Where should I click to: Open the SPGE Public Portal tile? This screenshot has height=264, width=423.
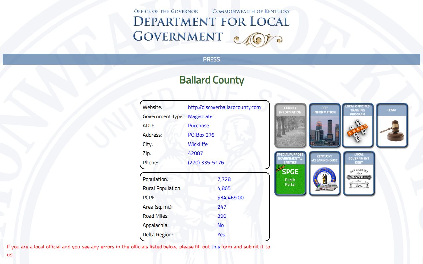(290, 174)
